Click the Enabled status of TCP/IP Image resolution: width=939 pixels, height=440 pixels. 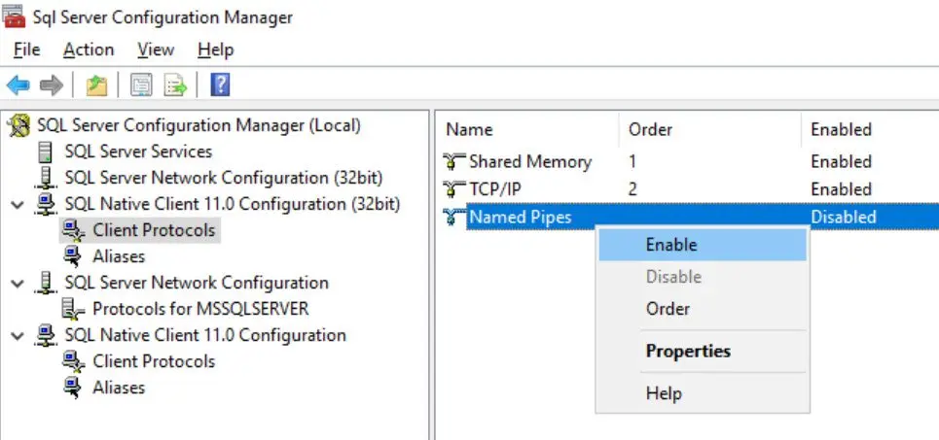tap(841, 189)
